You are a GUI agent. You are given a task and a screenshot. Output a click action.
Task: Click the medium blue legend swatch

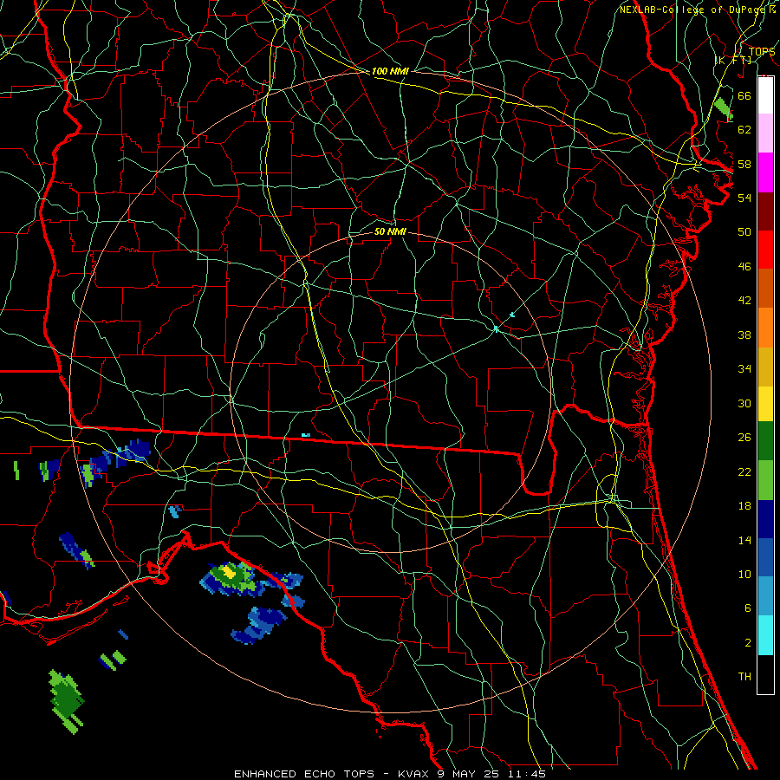pos(765,557)
